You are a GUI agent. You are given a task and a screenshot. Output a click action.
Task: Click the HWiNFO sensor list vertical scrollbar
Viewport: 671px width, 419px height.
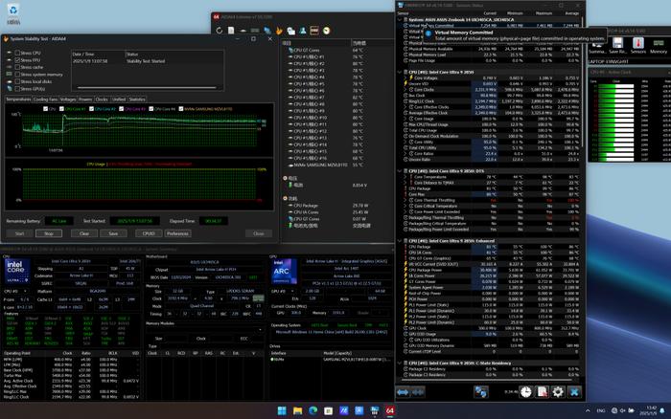[582, 81]
